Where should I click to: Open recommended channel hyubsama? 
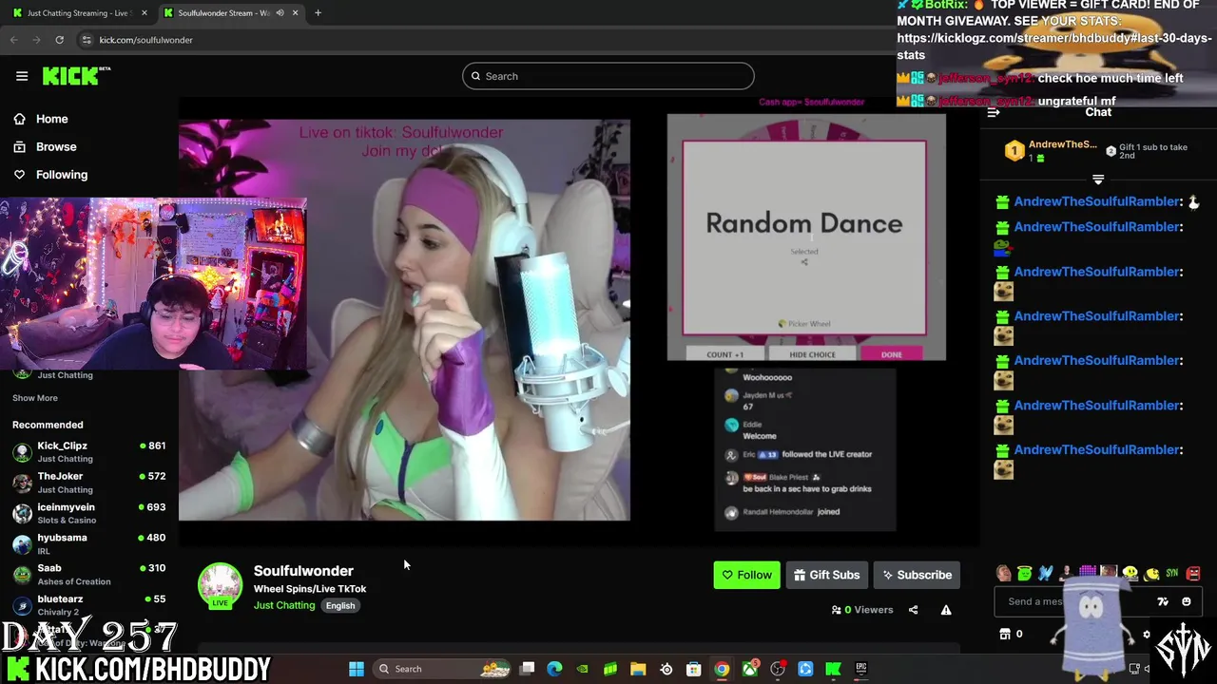click(x=89, y=543)
